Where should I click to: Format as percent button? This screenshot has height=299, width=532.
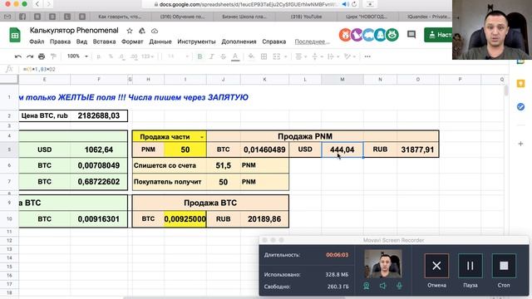point(111,56)
